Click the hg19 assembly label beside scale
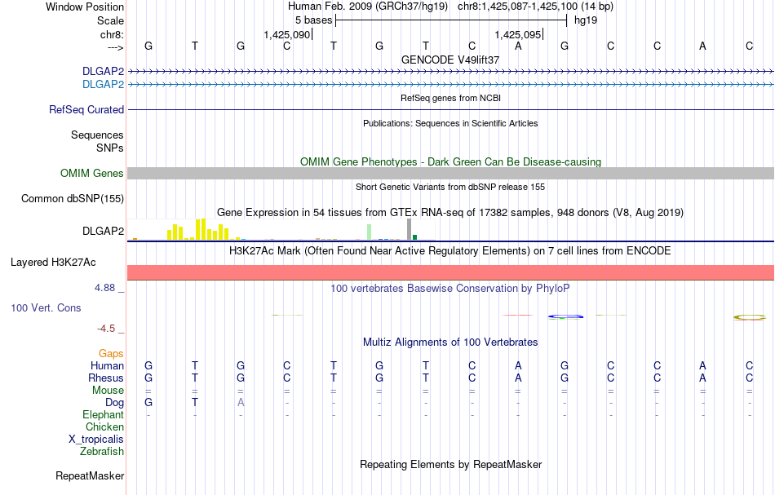The width and height of the screenshot is (775, 495). tap(586, 20)
